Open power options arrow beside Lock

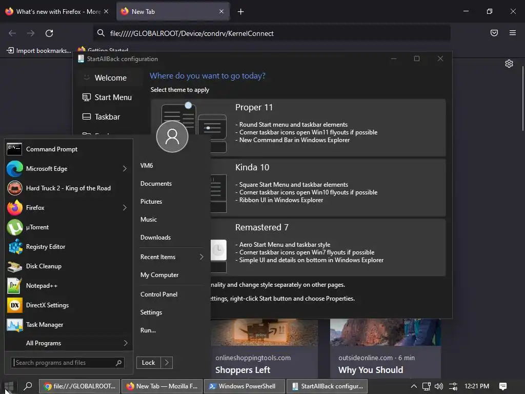pyautogui.click(x=167, y=363)
